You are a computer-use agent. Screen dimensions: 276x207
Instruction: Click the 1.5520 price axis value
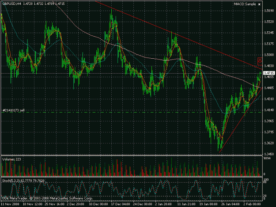pos(269,22)
